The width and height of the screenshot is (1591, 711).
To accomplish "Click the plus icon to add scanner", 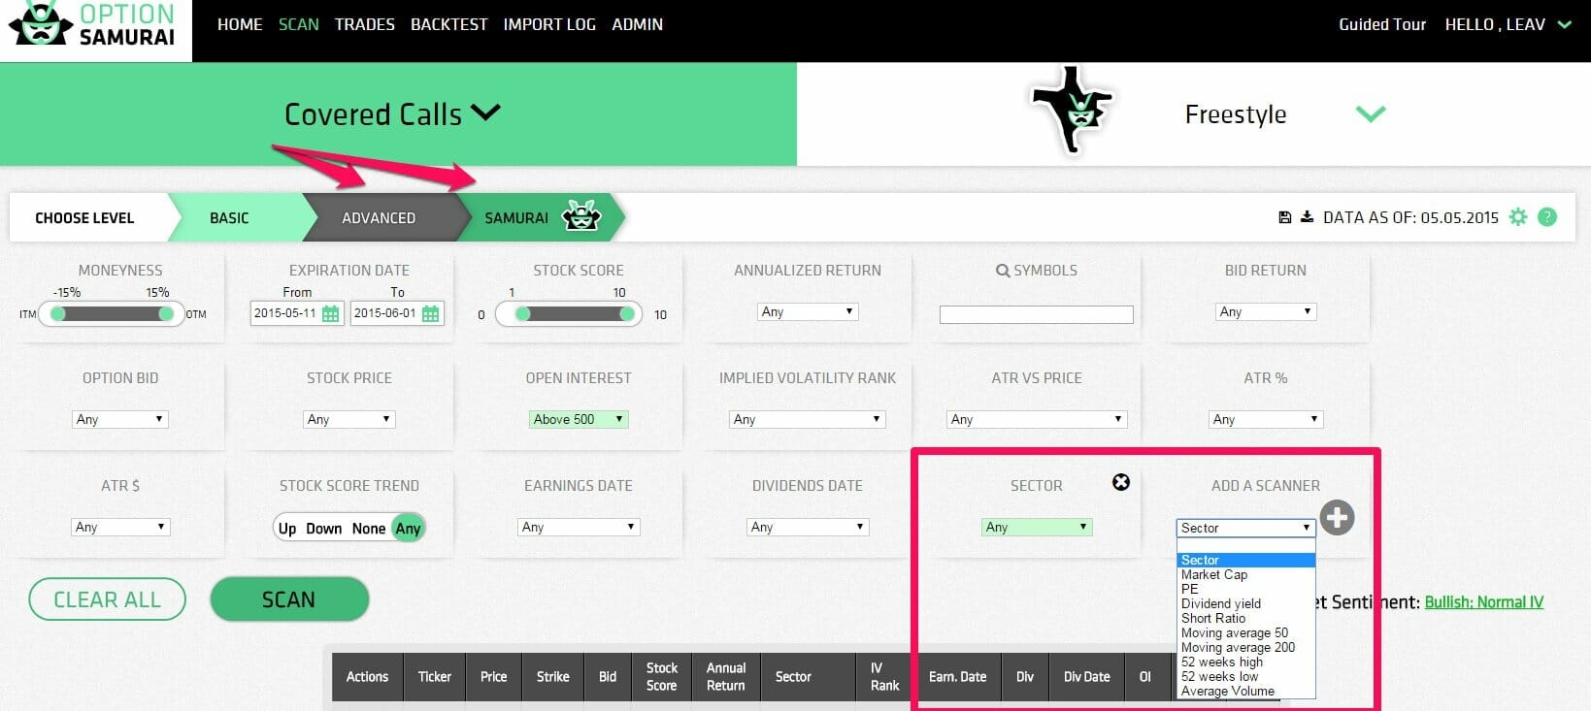I will (1337, 517).
